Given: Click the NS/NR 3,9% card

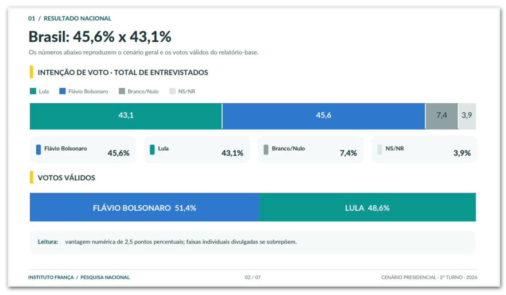Looking at the screenshot, I should (x=424, y=149).
